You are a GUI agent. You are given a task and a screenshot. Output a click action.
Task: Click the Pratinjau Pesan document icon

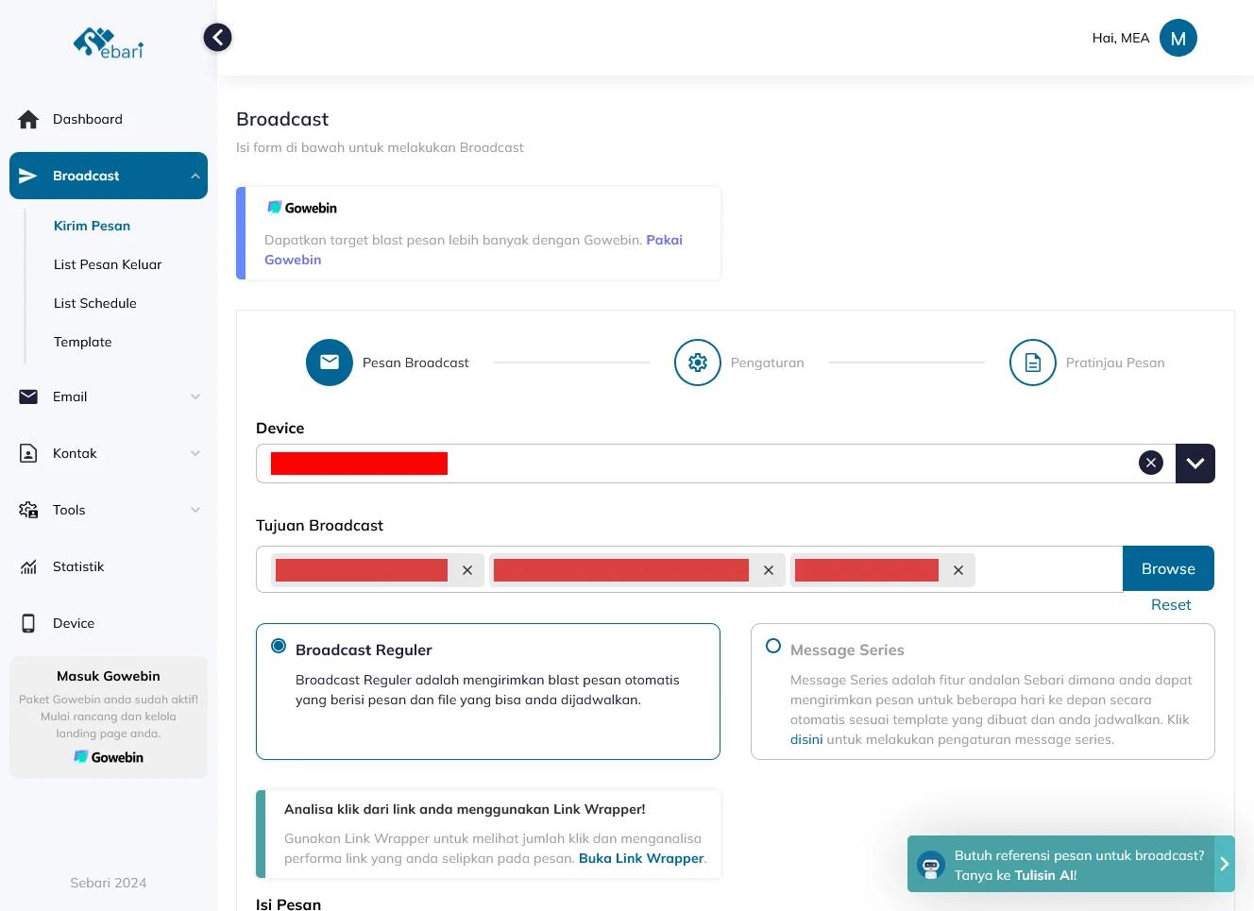(1033, 363)
